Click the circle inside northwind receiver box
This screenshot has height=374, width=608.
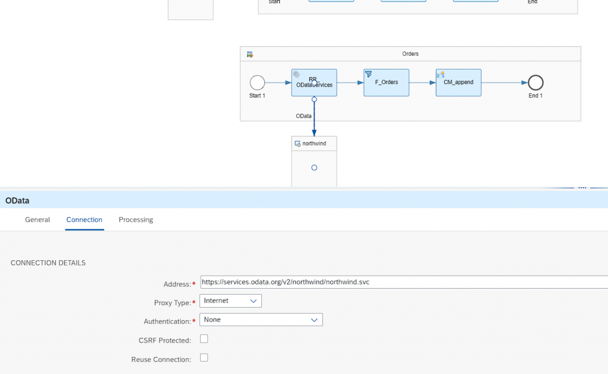coord(314,168)
